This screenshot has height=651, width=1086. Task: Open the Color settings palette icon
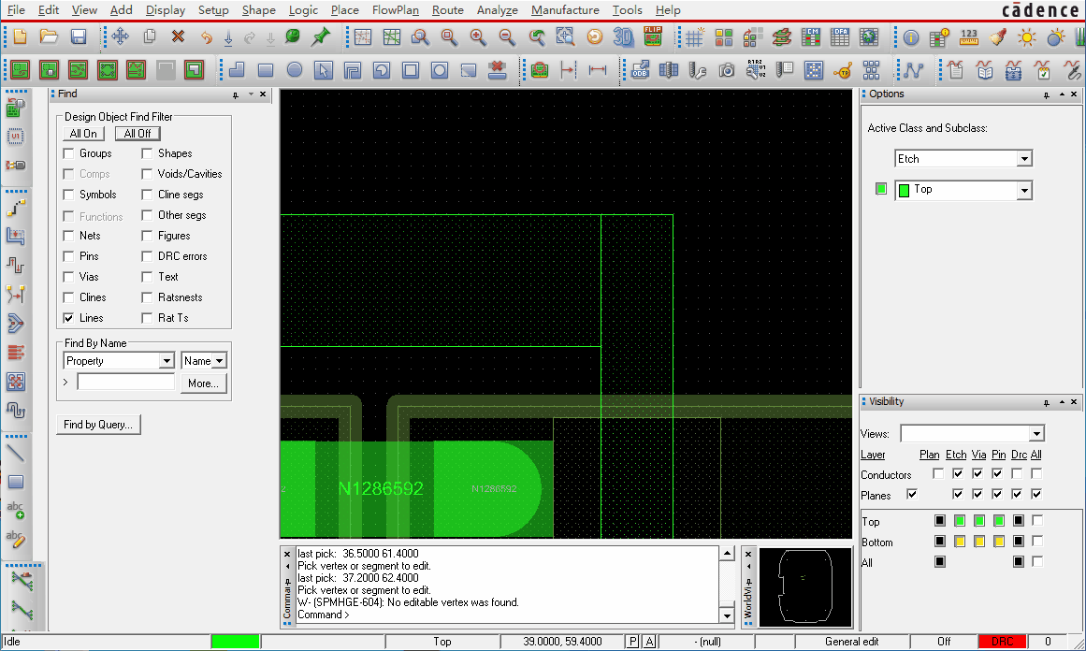point(724,36)
